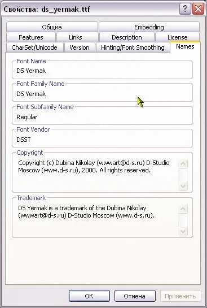Click the OK button
This screenshot has height=308, width=207.
(x=89, y=296)
